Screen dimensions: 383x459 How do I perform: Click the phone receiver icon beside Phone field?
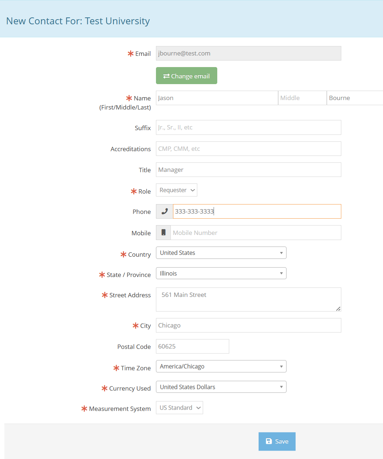point(164,211)
